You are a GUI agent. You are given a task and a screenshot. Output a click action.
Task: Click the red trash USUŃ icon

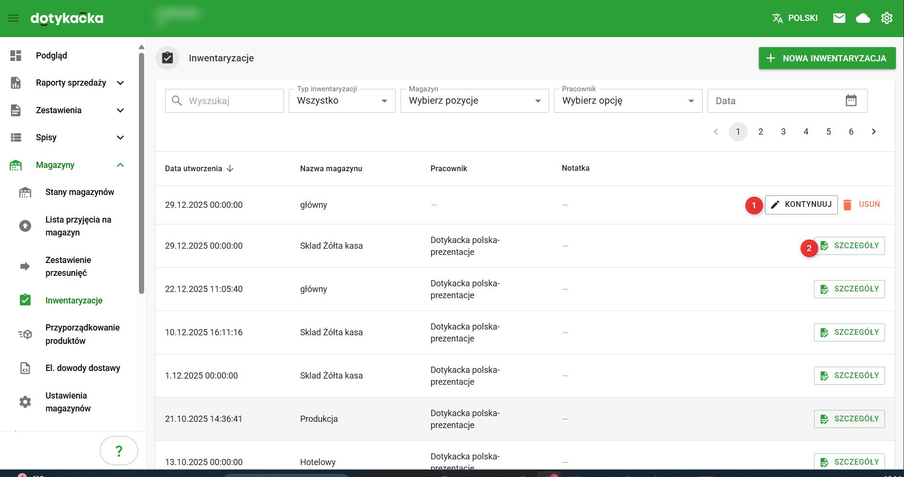[847, 204]
